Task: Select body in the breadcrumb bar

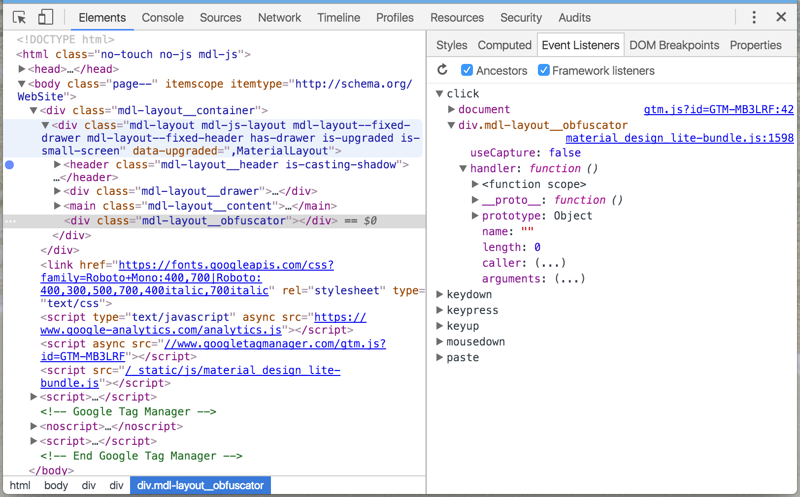Action: (56, 486)
